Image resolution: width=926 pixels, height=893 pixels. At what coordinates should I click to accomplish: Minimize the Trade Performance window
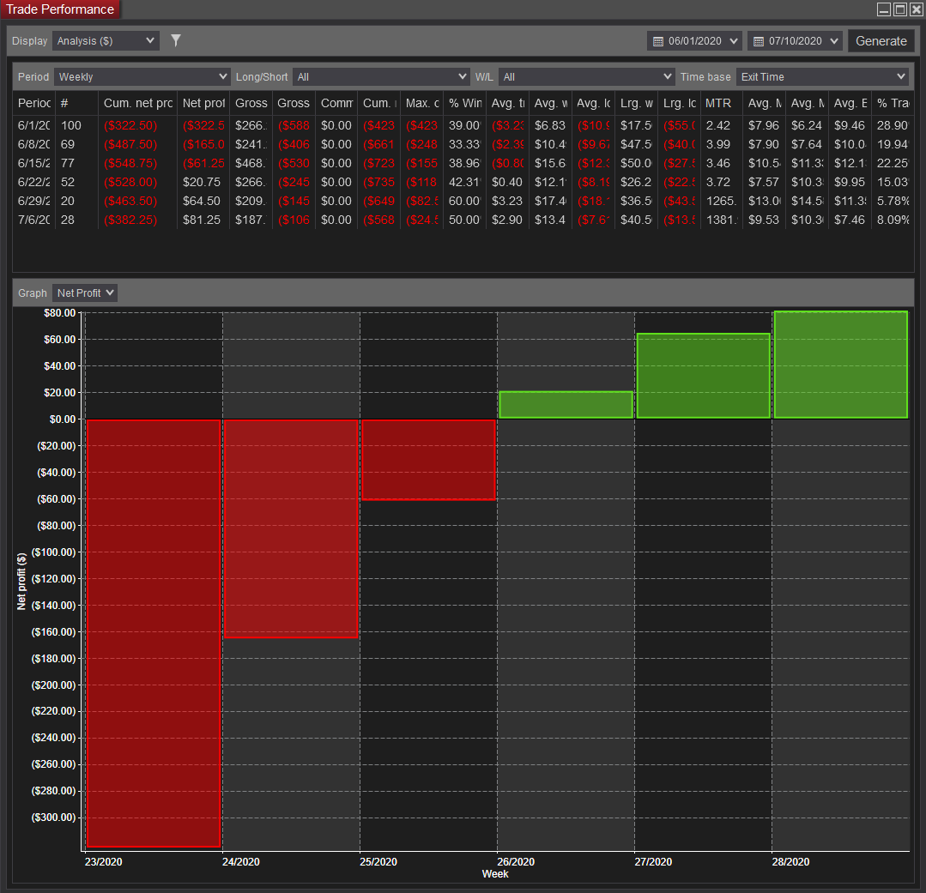[x=883, y=9]
